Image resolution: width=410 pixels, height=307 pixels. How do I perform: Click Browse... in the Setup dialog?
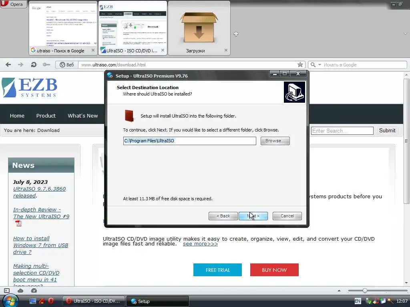(275, 141)
